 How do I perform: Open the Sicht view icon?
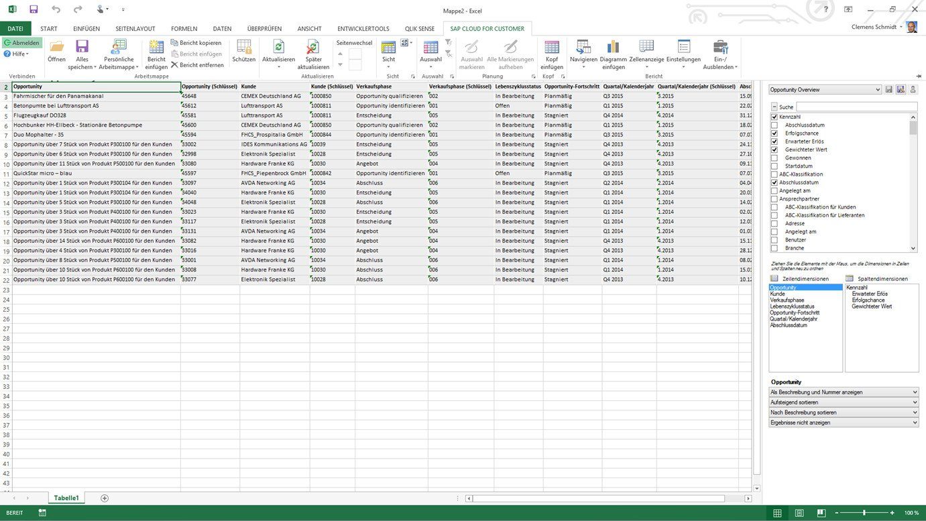click(x=389, y=47)
